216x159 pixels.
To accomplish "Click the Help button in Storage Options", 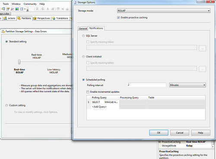I will click(x=200, y=133).
